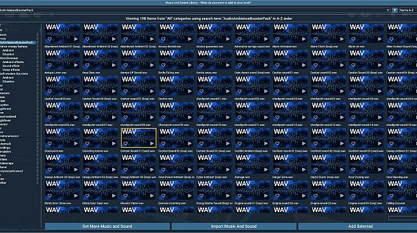Play Caution Sound 05 preview
417x233 pixels.
[76, 91]
